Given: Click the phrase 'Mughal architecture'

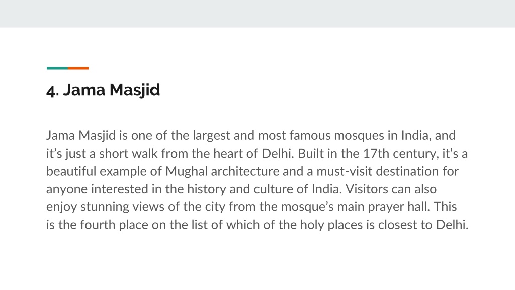Looking at the screenshot, I should [x=222, y=171].
